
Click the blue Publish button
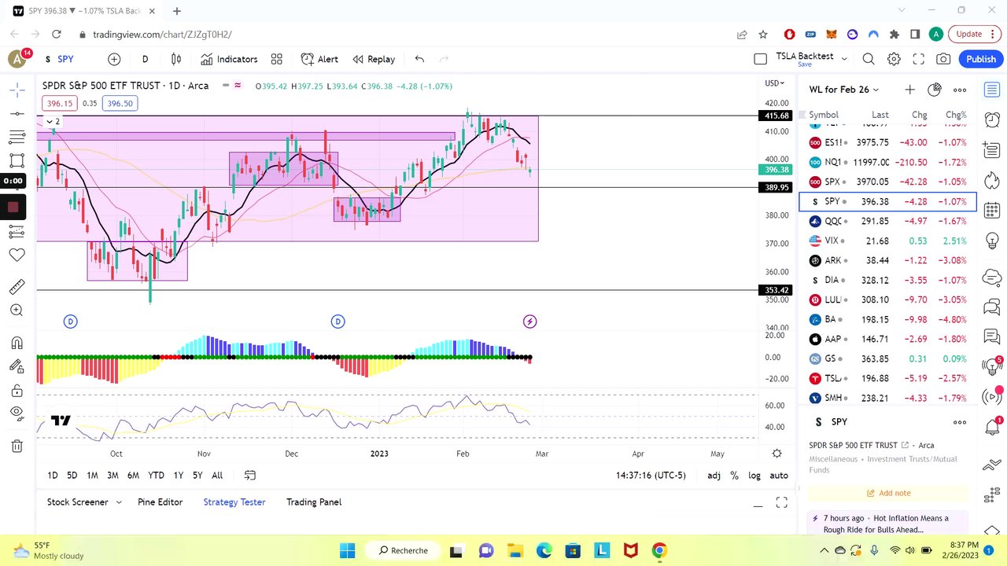[981, 59]
